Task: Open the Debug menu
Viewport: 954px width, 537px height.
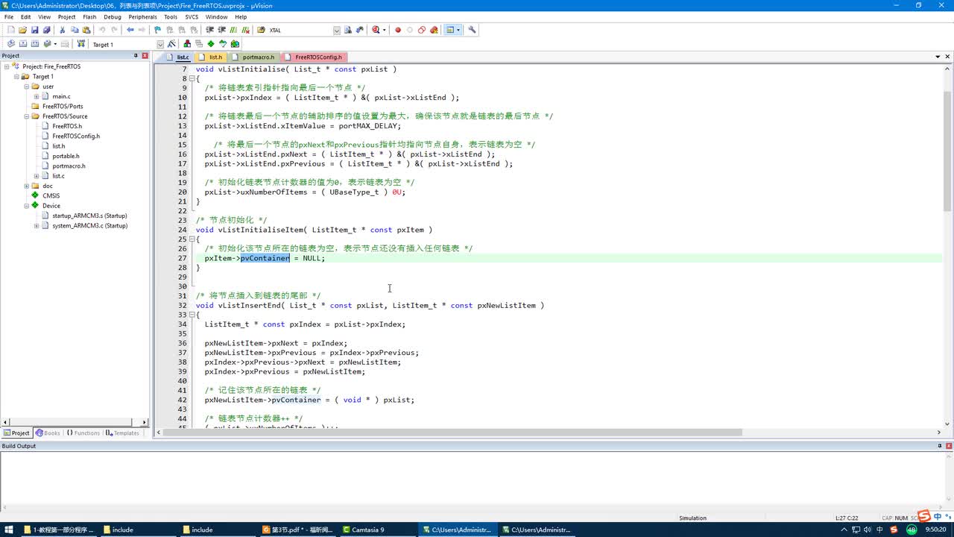Action: pyautogui.click(x=113, y=16)
